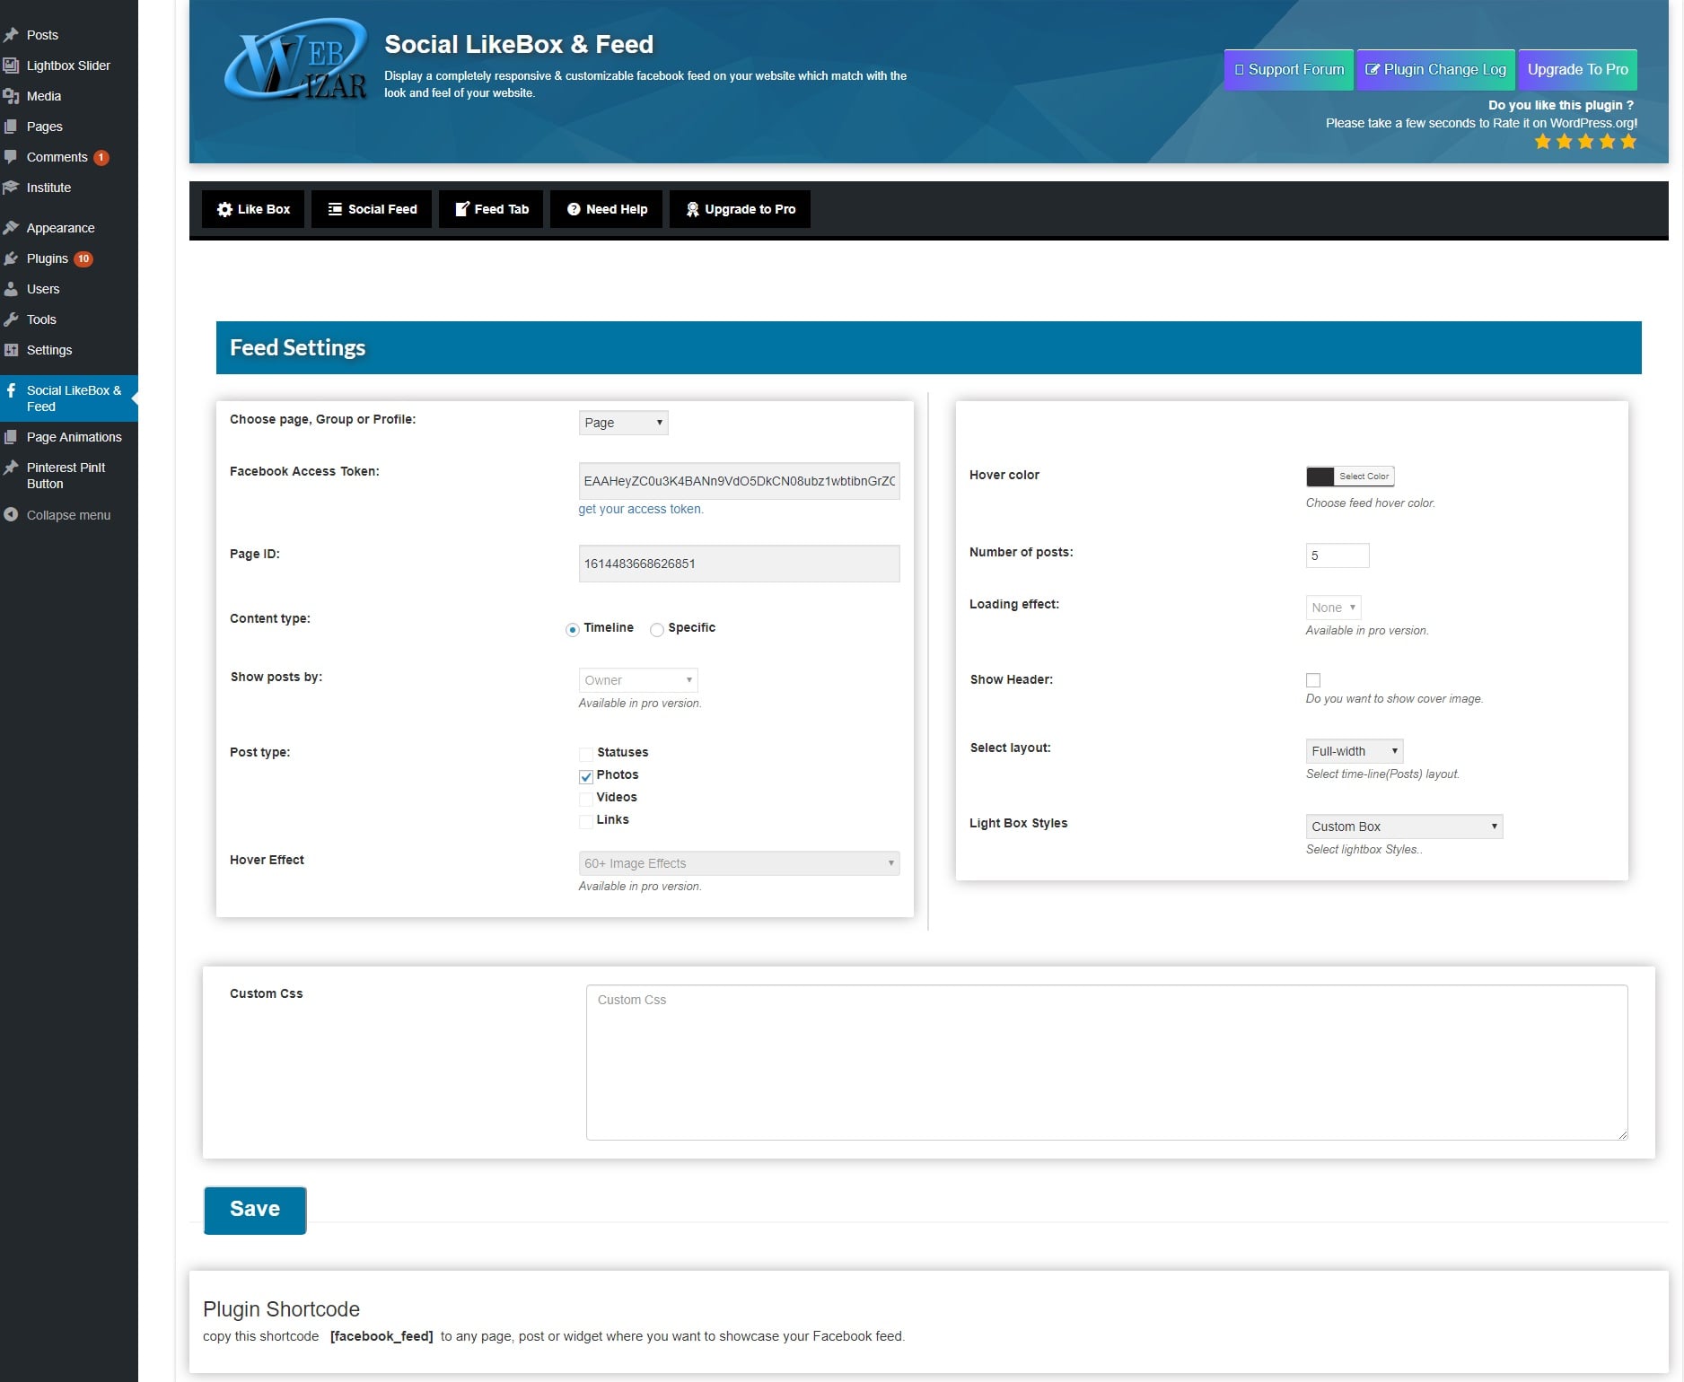Screen dimensions: 1684x1382
Task: Click the Page ID input field
Action: point(739,564)
